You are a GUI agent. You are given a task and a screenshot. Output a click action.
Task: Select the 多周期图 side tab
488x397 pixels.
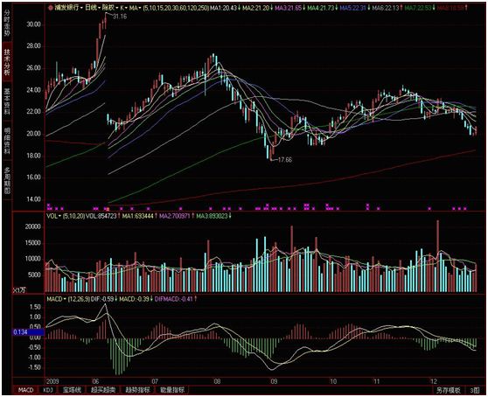click(7, 180)
